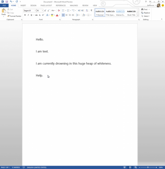Shrink the font size
Screen dimensions: 165x169
(49, 10)
